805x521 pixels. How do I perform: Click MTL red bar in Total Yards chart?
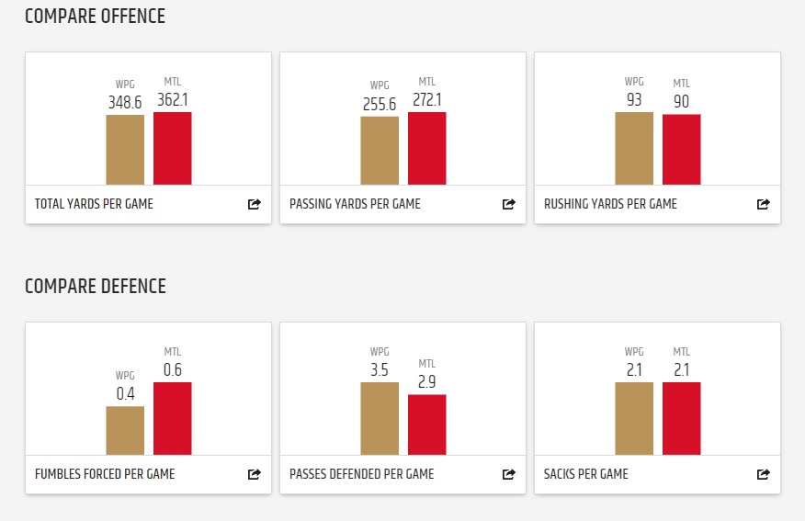[x=173, y=149]
